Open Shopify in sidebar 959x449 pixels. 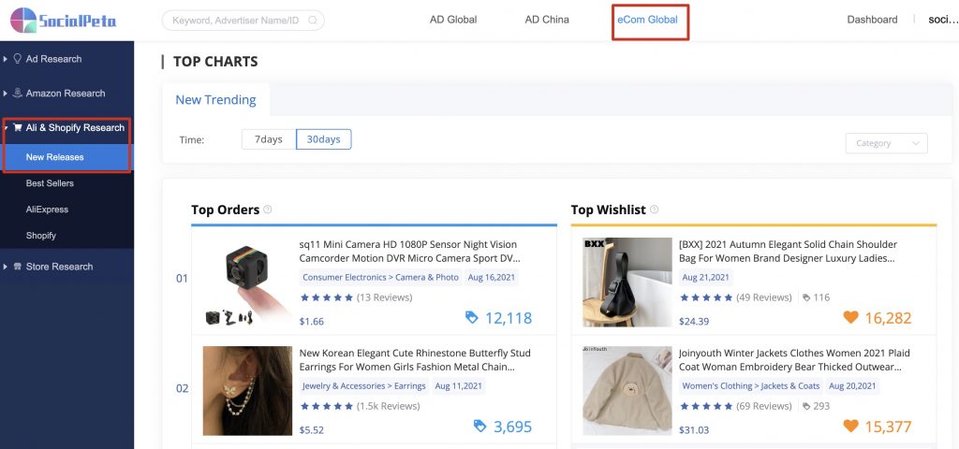(x=41, y=236)
